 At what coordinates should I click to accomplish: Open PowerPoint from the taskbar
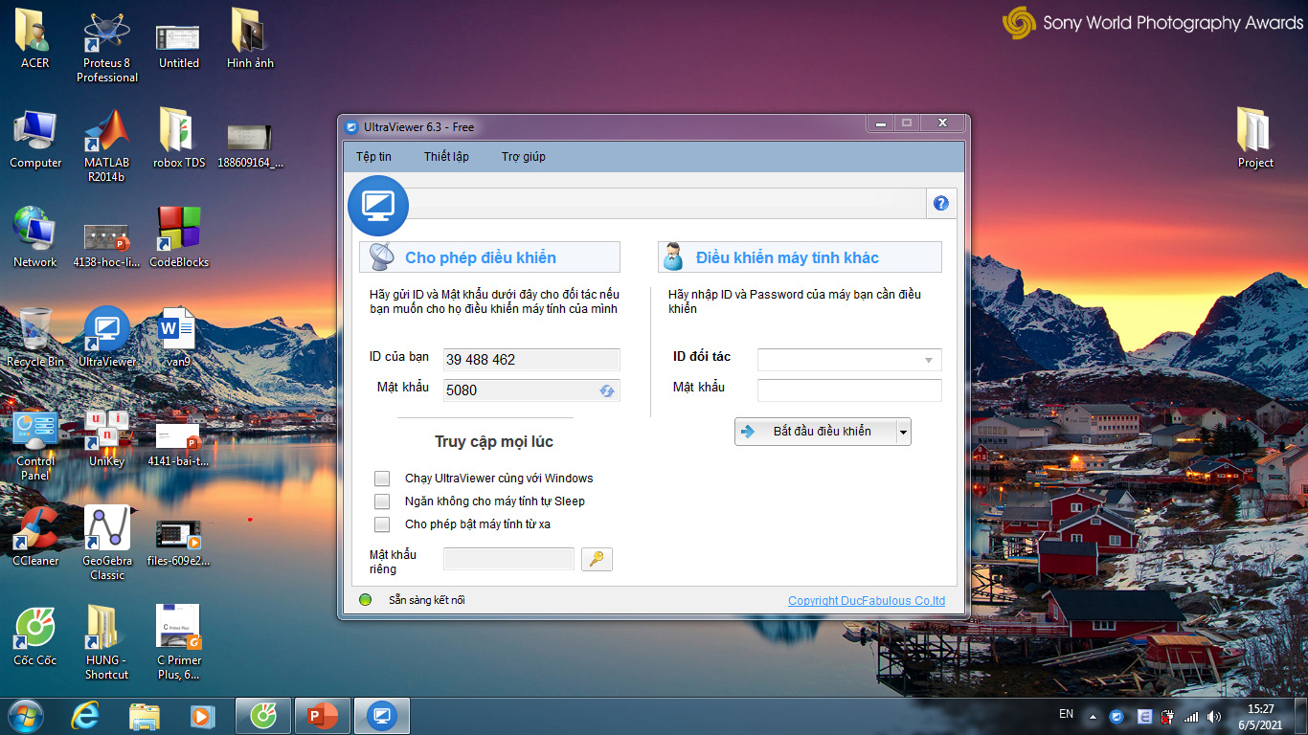(323, 715)
